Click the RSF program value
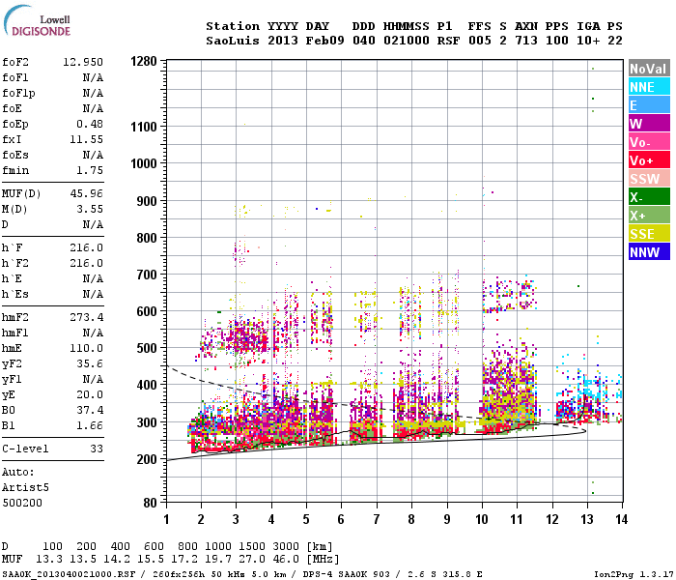Screen dimensions: 676x580 point(448,41)
